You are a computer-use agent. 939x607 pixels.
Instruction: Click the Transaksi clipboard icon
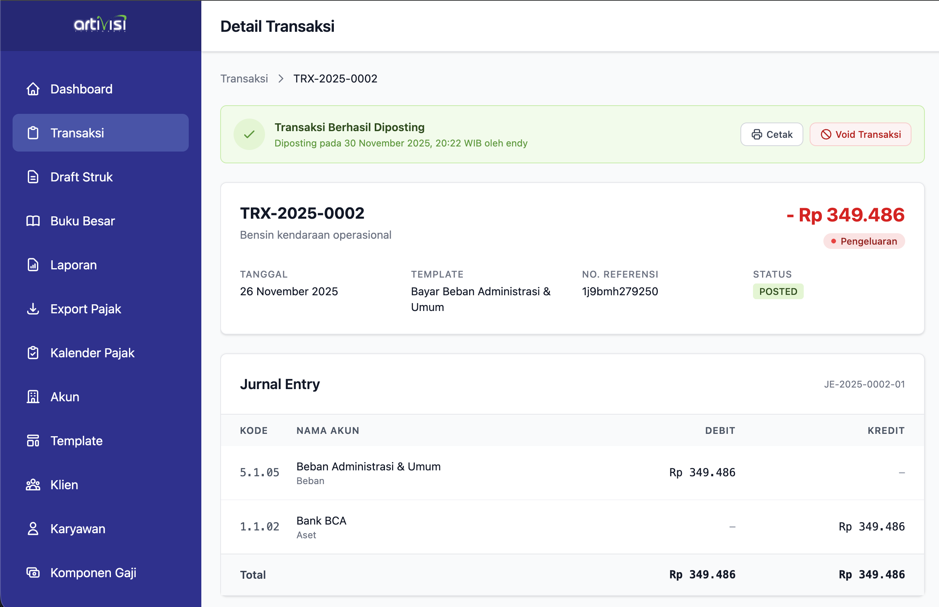pos(33,133)
